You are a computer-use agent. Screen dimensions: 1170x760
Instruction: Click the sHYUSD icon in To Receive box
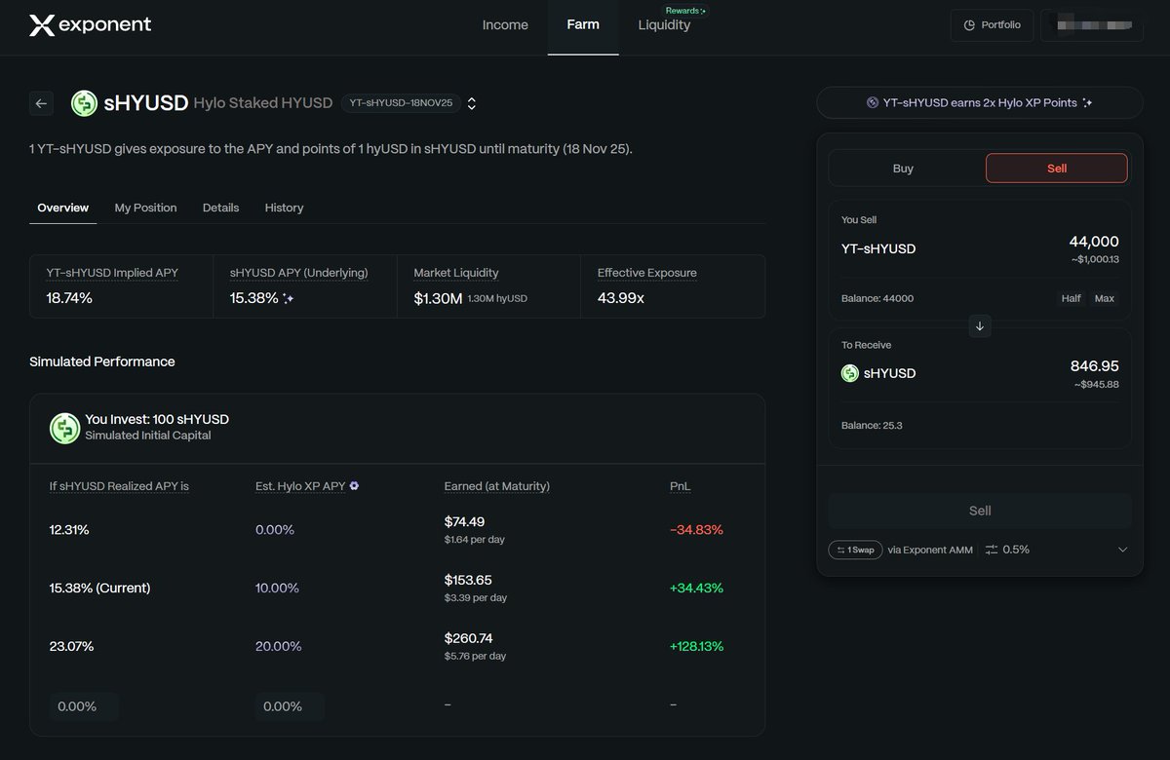point(850,373)
